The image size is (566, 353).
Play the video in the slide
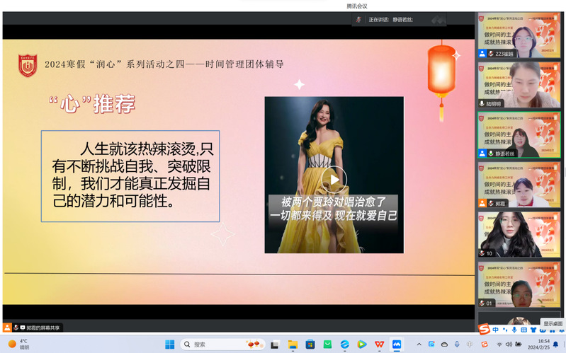click(x=334, y=178)
